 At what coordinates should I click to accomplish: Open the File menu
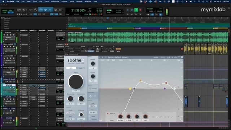pos(18,1)
